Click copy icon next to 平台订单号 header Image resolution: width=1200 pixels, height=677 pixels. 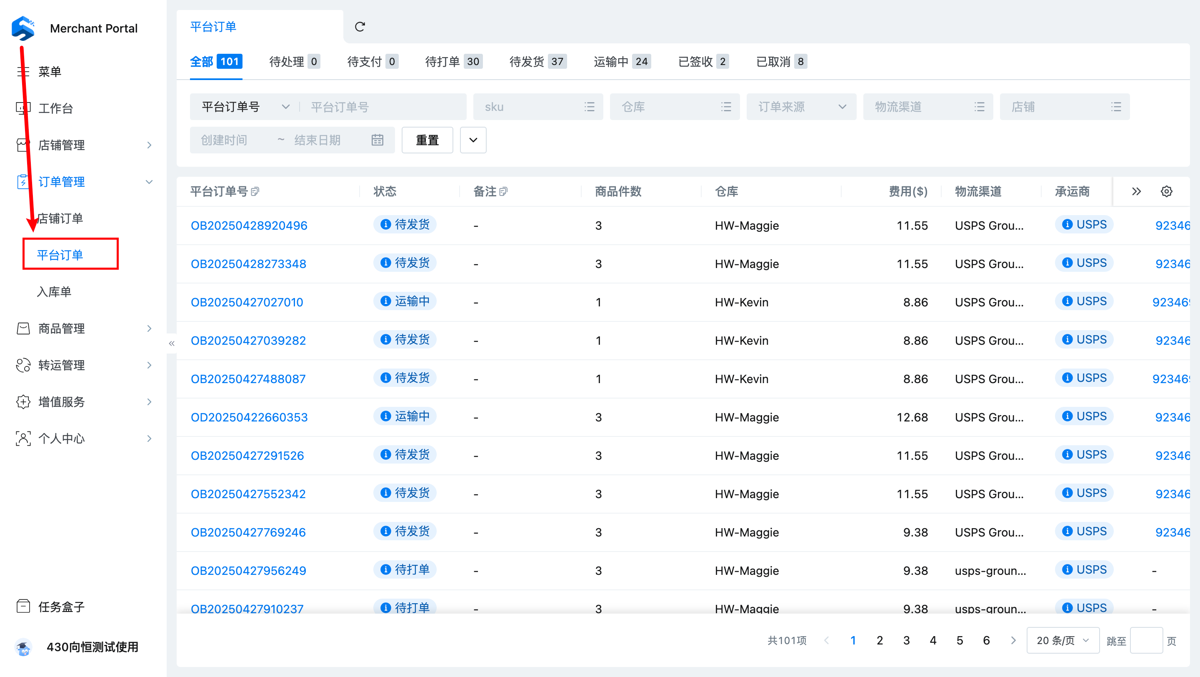[x=255, y=191]
